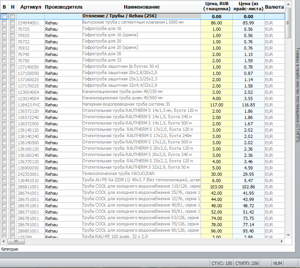This screenshot has width=300, height=268.
Task: Click EUR currency in row 70725
Action: tap(269, 29)
